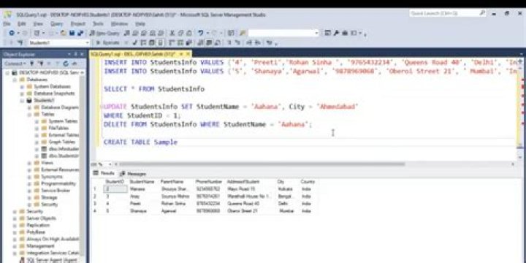Collapse the Databases tree node
This screenshot has height=263, width=526.
coord(15,80)
